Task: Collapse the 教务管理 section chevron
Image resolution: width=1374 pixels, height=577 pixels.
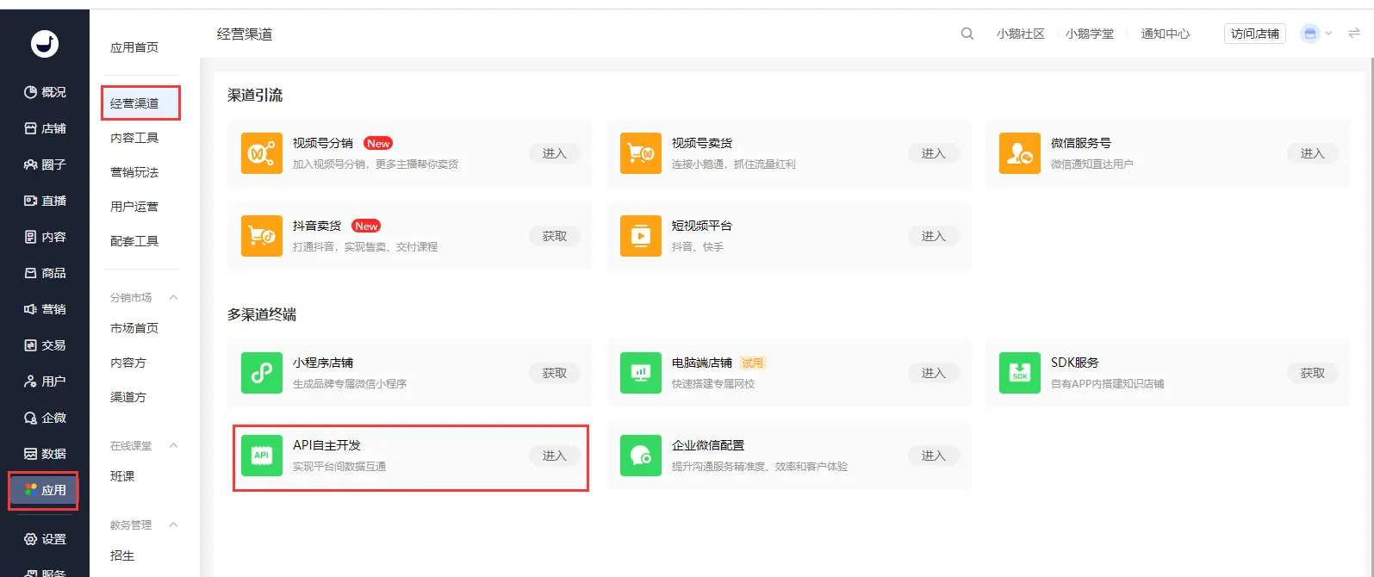Action: click(173, 524)
